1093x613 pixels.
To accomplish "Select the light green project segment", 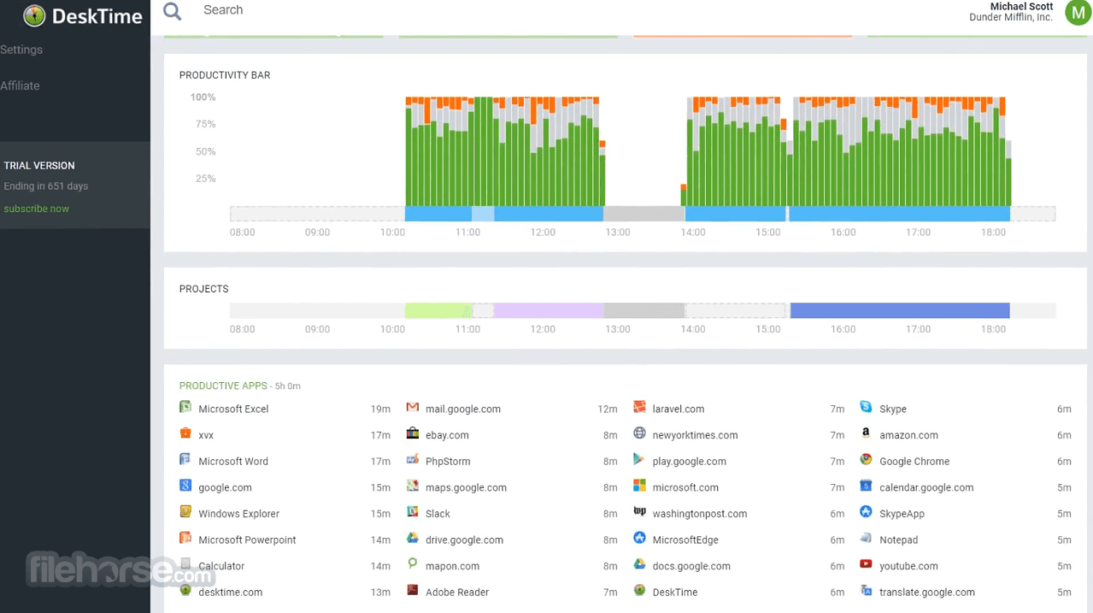I will click(438, 310).
